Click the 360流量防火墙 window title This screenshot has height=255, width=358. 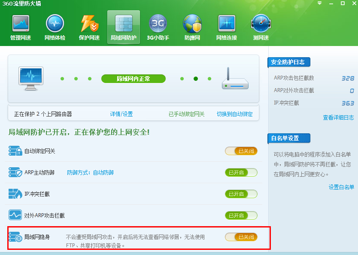(22, 3)
